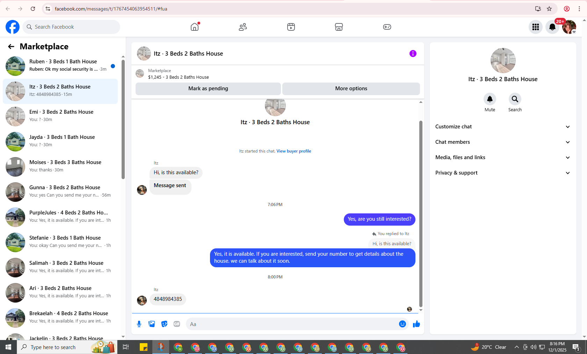Open the Friends tab icon
This screenshot has width=587, height=354.
[243, 27]
